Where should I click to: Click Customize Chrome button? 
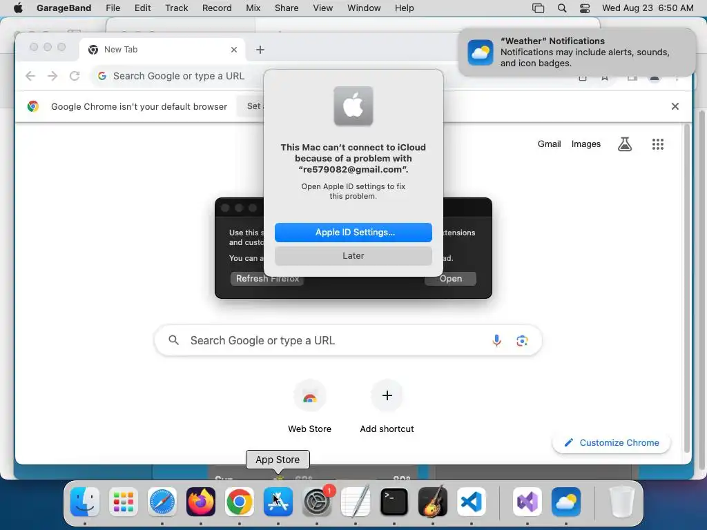point(612,442)
